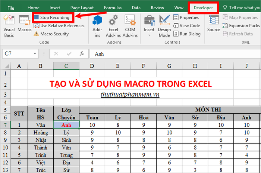This screenshot has width=261, height=173.
Task: Open Excel Add-ins manager
Action: [x=113, y=26]
